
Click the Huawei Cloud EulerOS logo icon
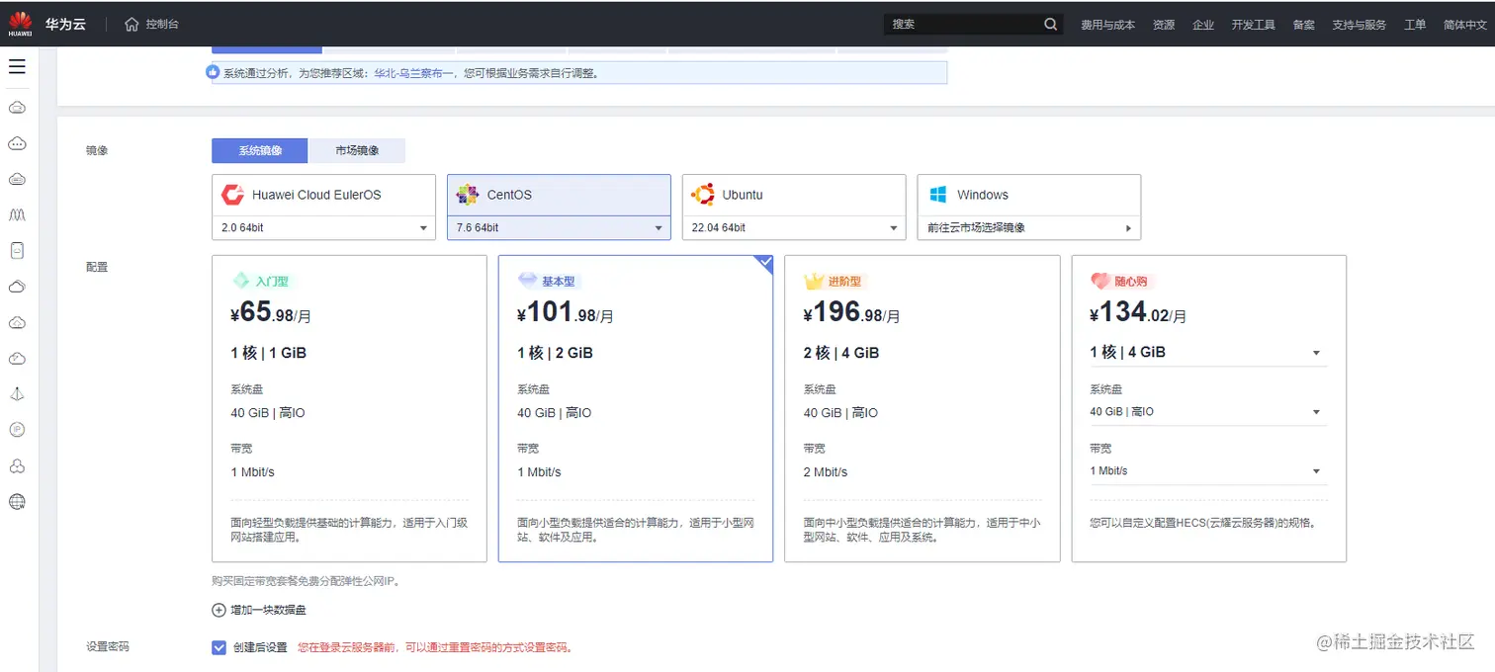pos(233,195)
